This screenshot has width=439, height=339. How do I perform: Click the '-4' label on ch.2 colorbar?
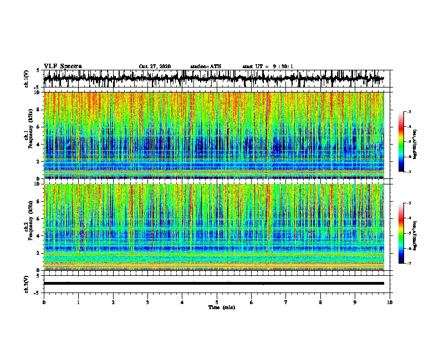(409, 218)
